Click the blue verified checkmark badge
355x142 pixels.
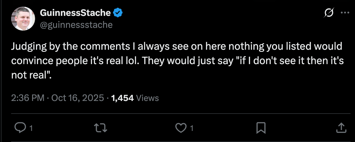click(118, 13)
